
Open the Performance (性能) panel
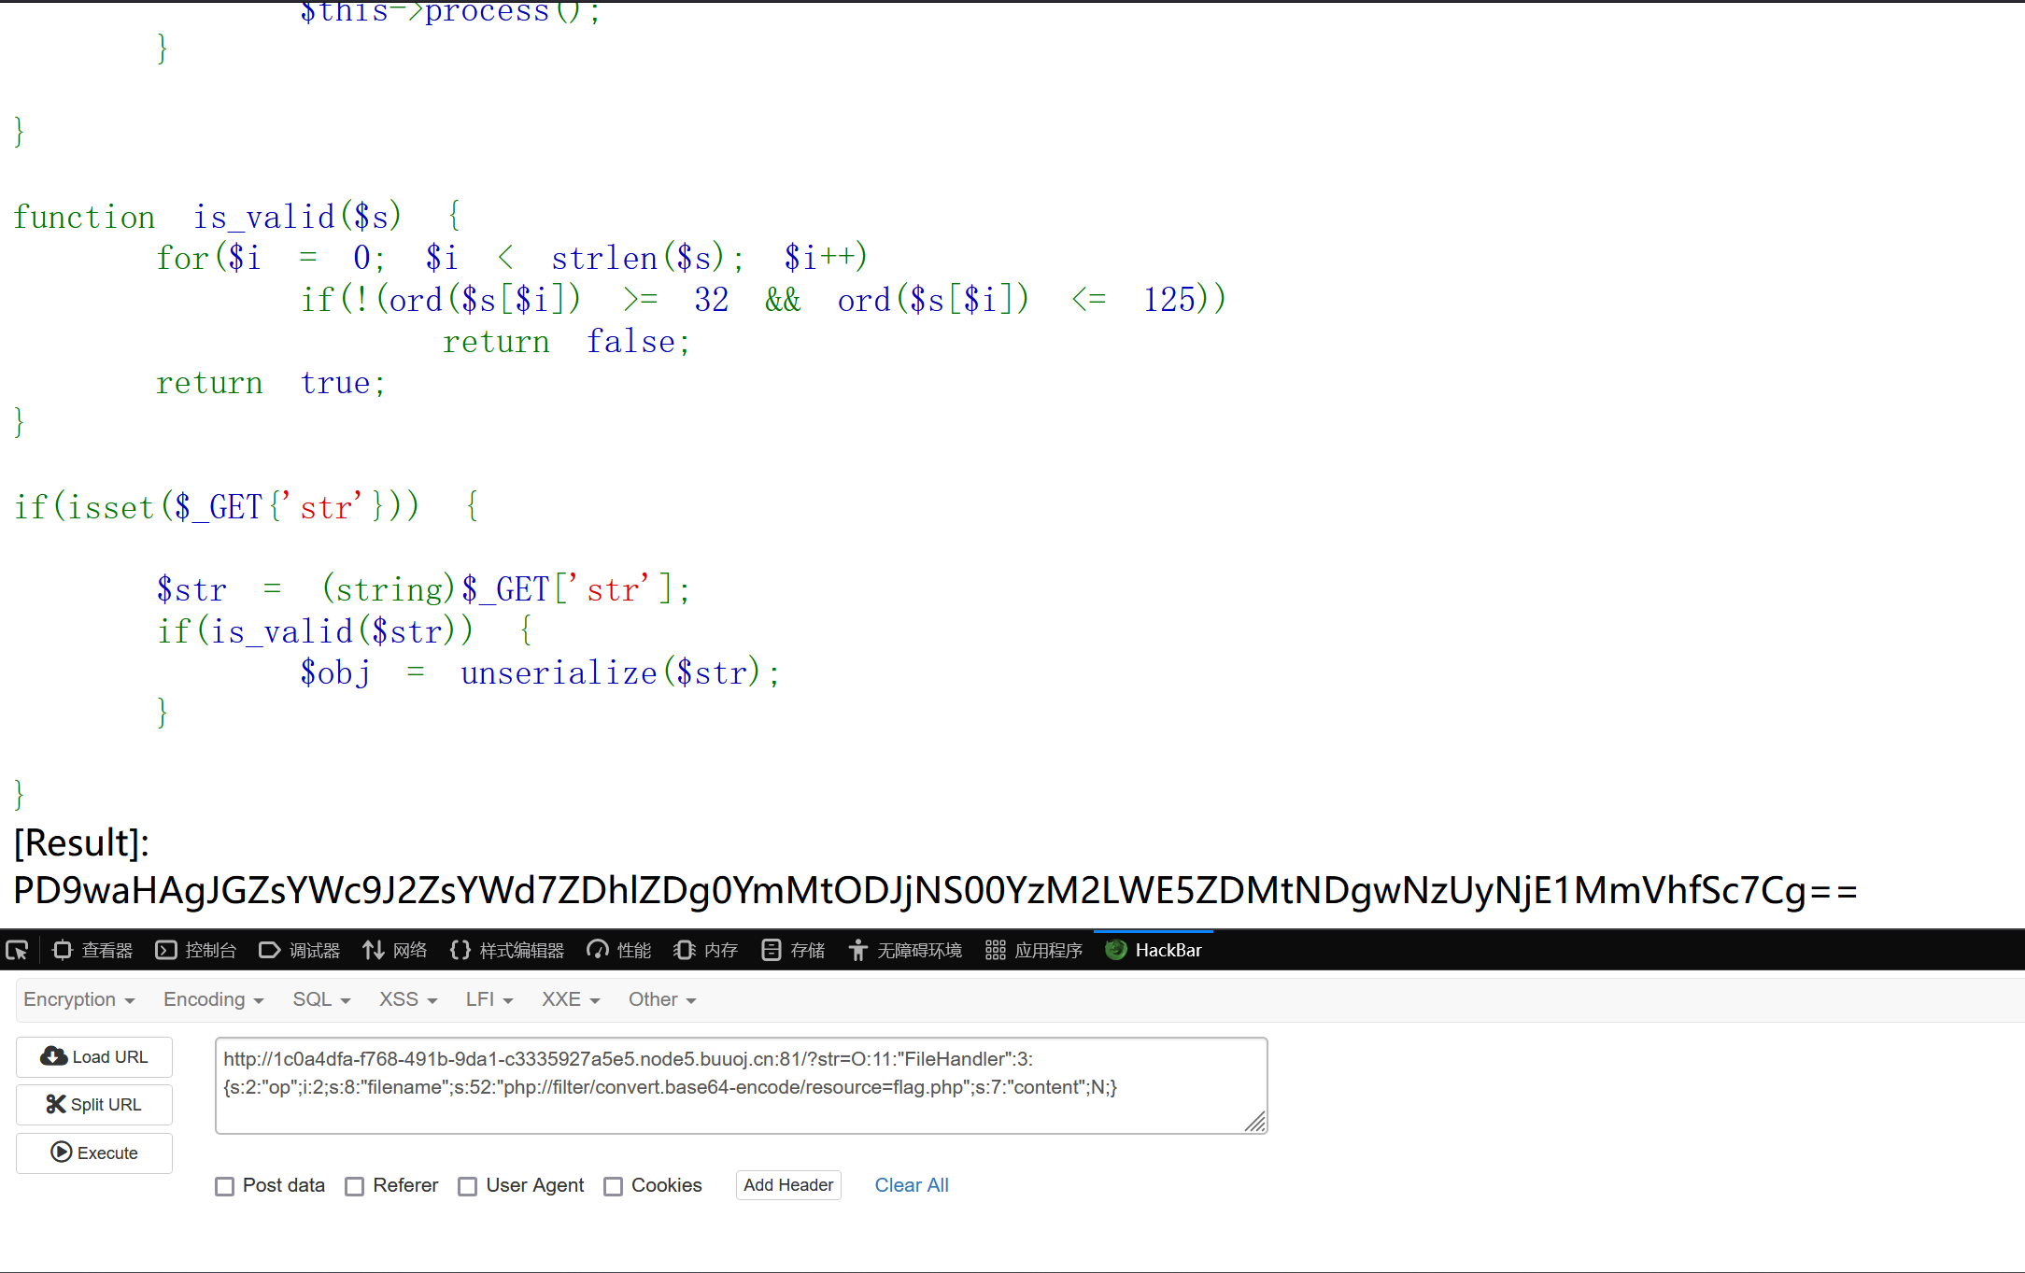tap(619, 951)
